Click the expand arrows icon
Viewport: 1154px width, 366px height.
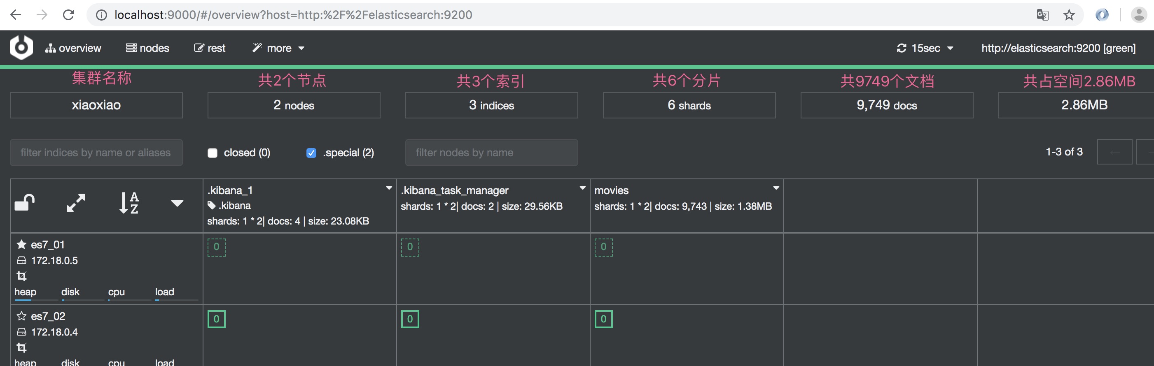76,203
